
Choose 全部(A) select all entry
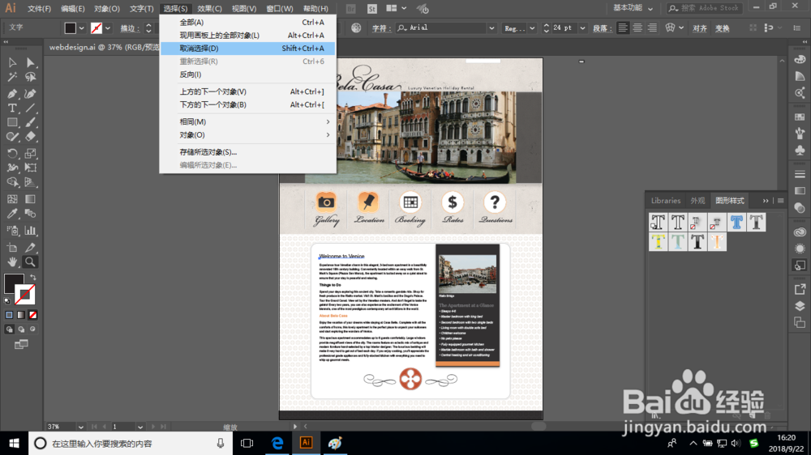(x=247, y=22)
